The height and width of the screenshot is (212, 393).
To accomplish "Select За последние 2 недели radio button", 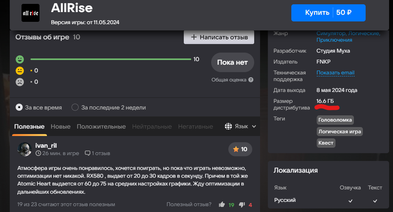I will click(x=75, y=107).
